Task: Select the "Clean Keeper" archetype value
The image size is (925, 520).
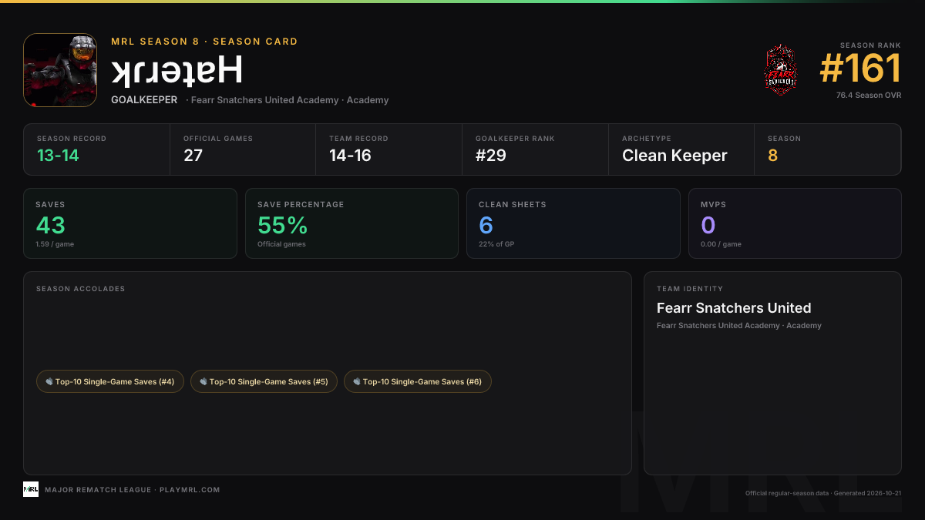Action: point(674,156)
